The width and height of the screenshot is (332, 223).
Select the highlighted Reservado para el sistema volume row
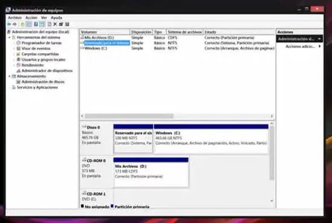(107, 43)
